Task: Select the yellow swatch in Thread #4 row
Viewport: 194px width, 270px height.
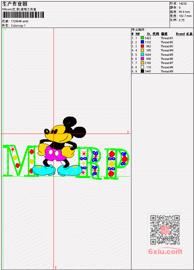Action: pyautogui.click(x=142, y=50)
